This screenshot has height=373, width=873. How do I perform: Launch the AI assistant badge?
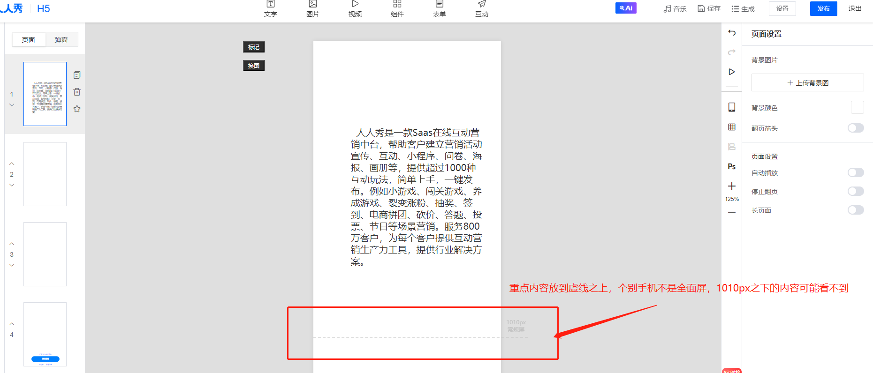pos(626,8)
